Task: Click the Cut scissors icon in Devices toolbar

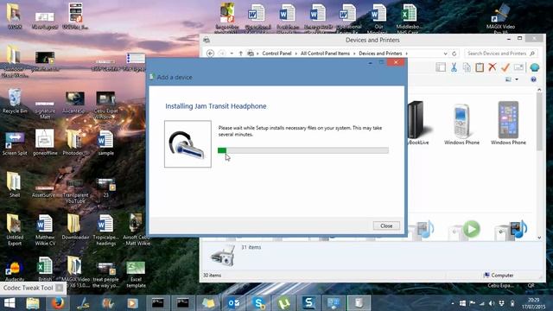Action: click(x=454, y=67)
